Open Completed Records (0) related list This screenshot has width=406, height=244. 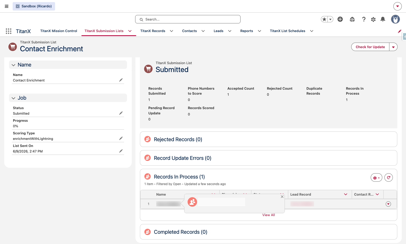(x=180, y=232)
